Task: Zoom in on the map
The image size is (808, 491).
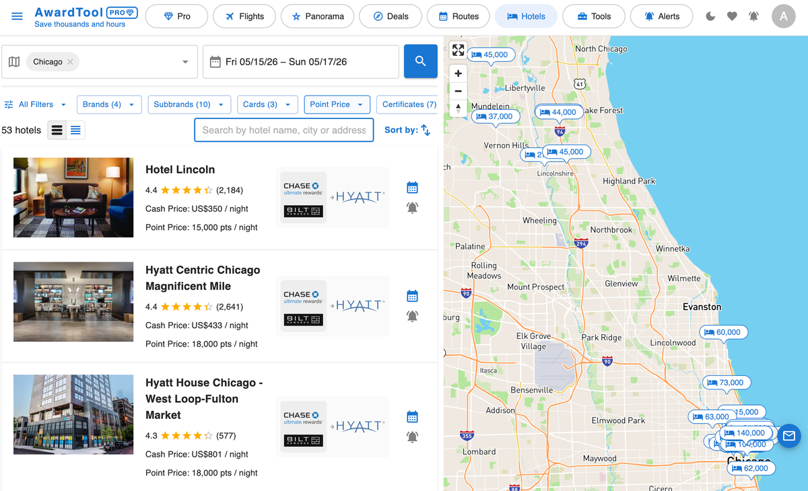Action: click(x=458, y=73)
